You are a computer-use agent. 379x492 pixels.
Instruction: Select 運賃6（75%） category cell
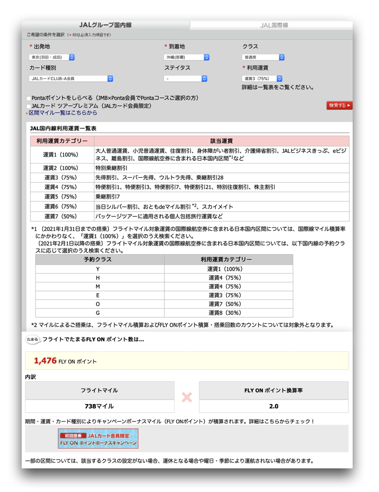(x=62, y=207)
